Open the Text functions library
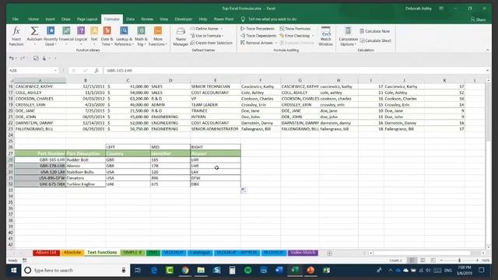This screenshot has width=498, height=280. (94, 36)
